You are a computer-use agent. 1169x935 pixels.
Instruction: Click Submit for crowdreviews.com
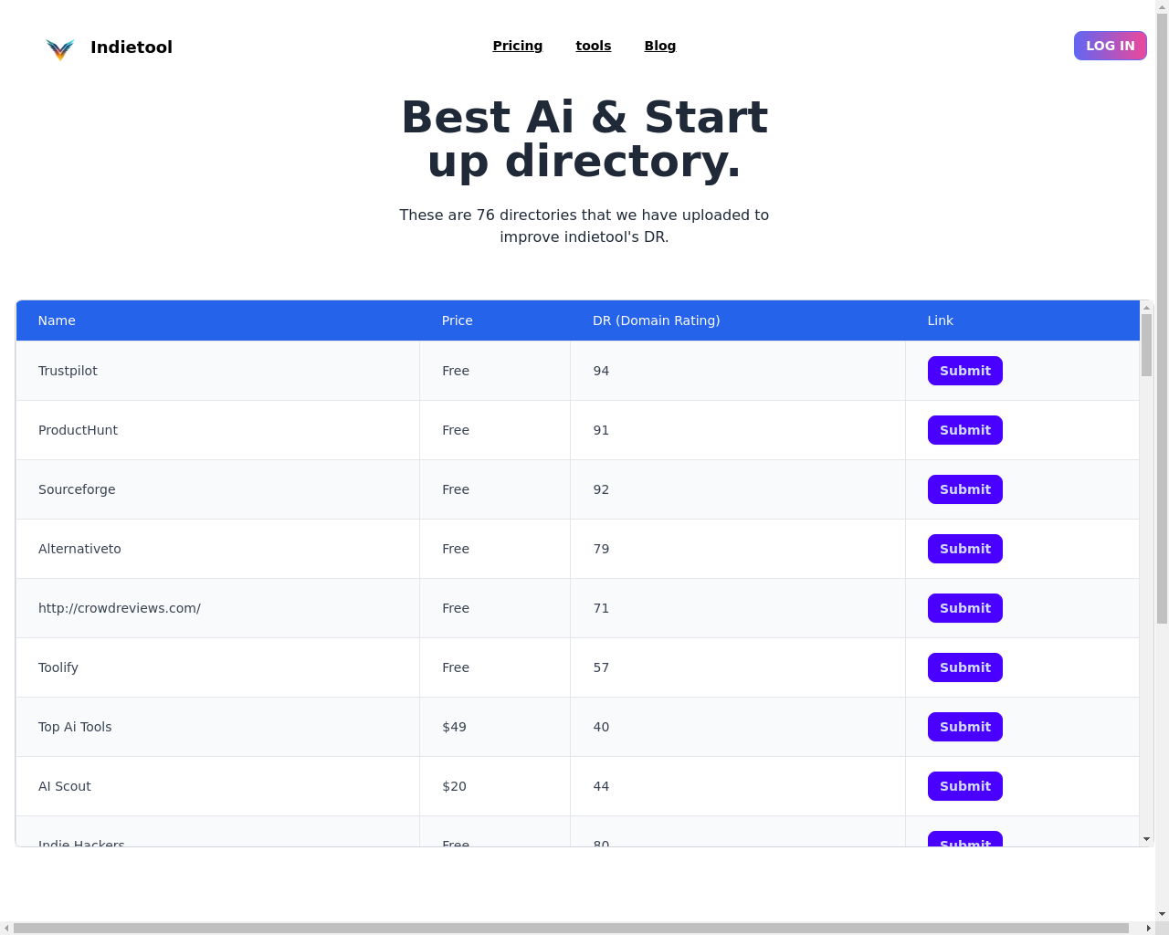[965, 608]
